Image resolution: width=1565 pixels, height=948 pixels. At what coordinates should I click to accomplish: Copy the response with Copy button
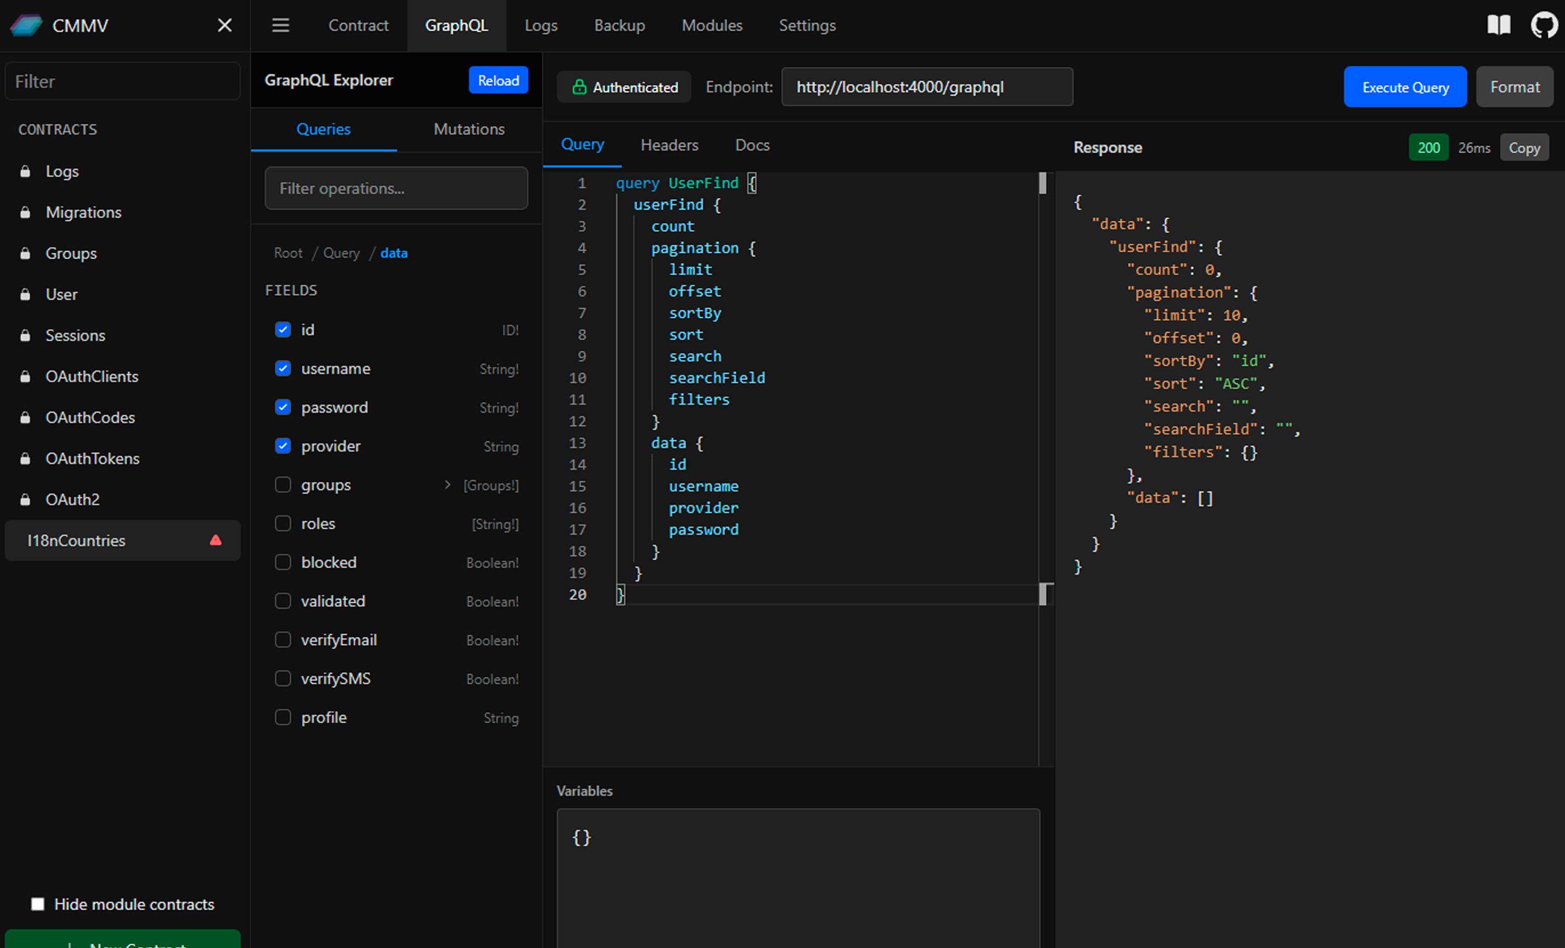(x=1525, y=147)
